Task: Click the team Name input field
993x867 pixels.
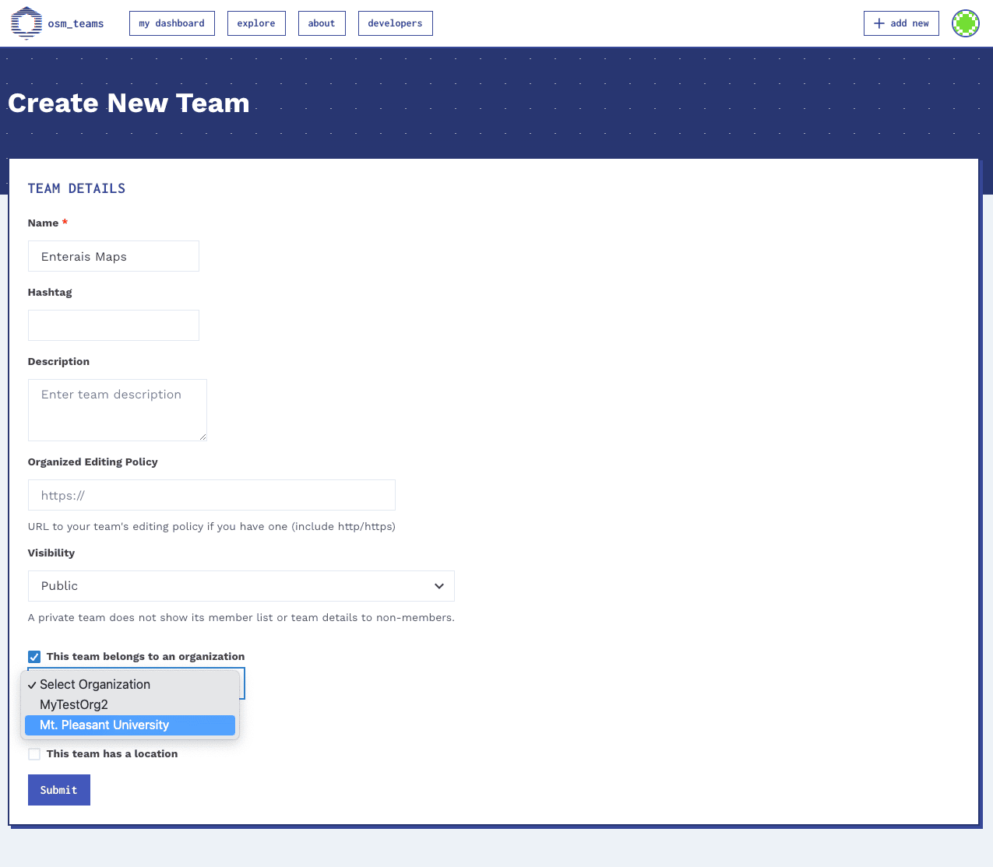Action: coord(113,255)
